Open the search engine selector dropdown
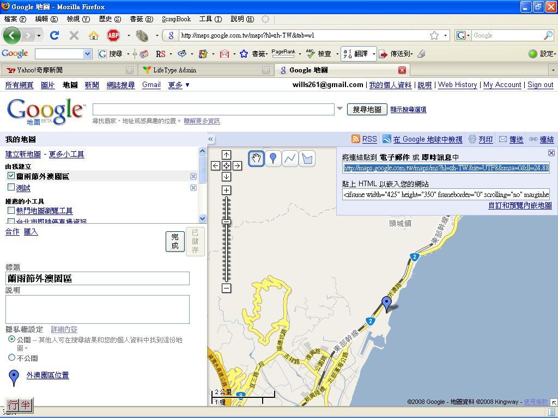 [468, 35]
